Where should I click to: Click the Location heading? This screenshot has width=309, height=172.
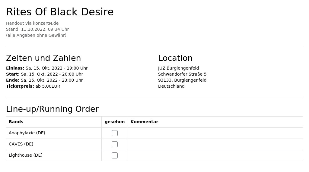175,58
